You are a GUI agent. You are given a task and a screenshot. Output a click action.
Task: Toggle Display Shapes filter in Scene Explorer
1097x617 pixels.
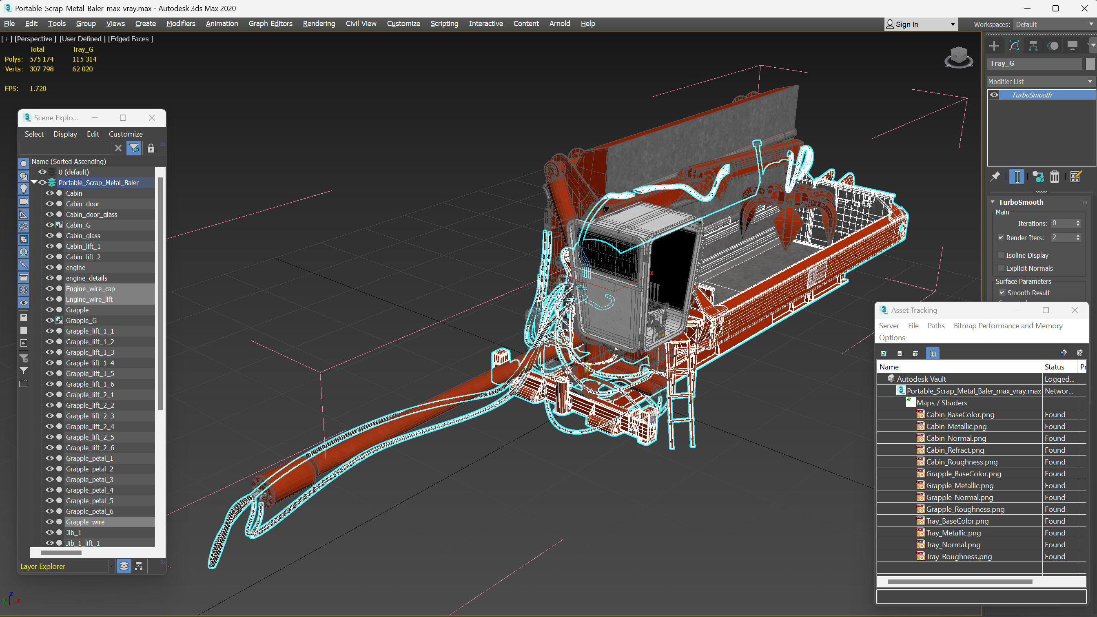[x=24, y=176]
